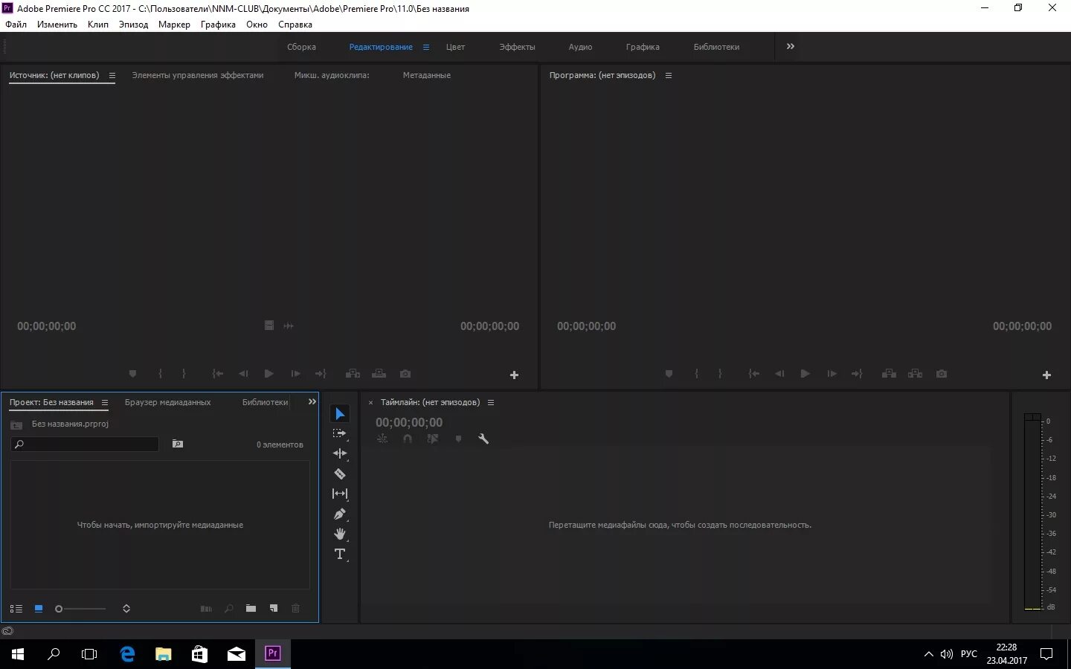Open Файл menu
Screen dimensions: 1071x669
click(16, 25)
